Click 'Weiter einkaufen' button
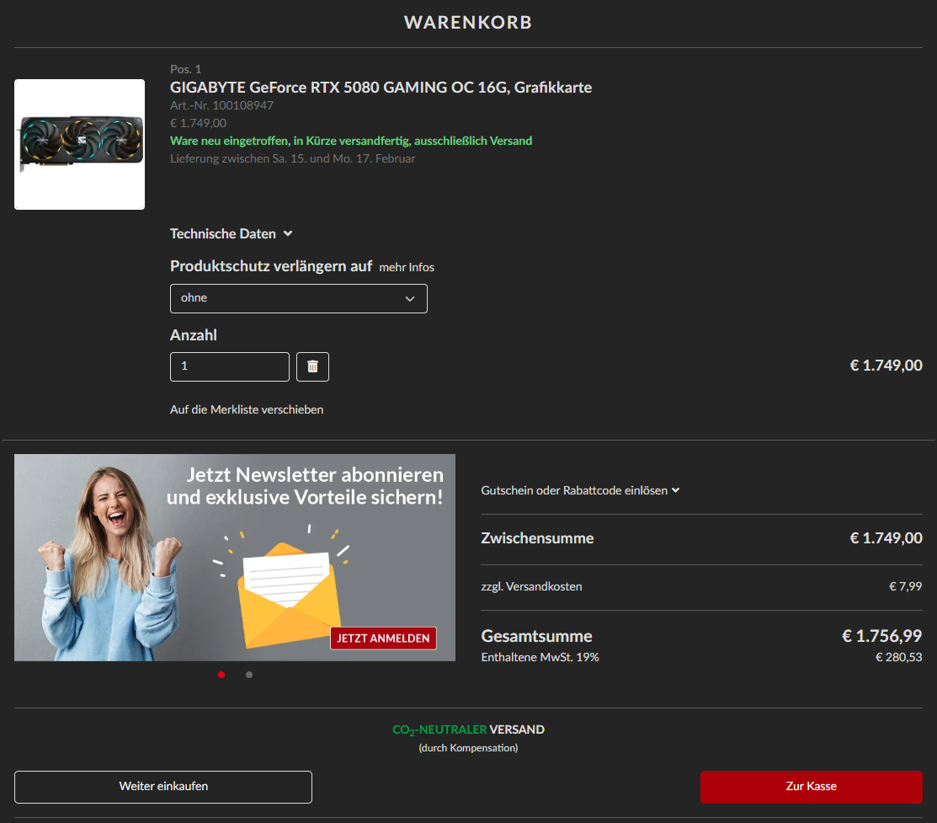 coord(163,787)
